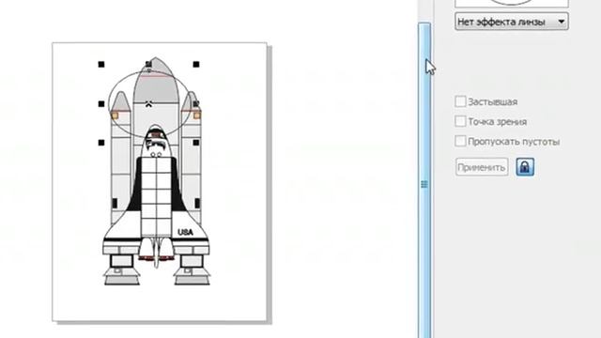Click the top-right selection handle

pos(196,65)
